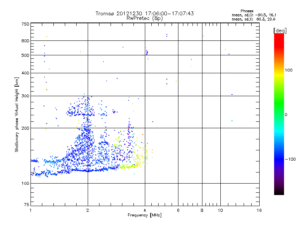Click the black bottom end of the colorbar
305x229 pixels.
pyautogui.click(x=279, y=192)
